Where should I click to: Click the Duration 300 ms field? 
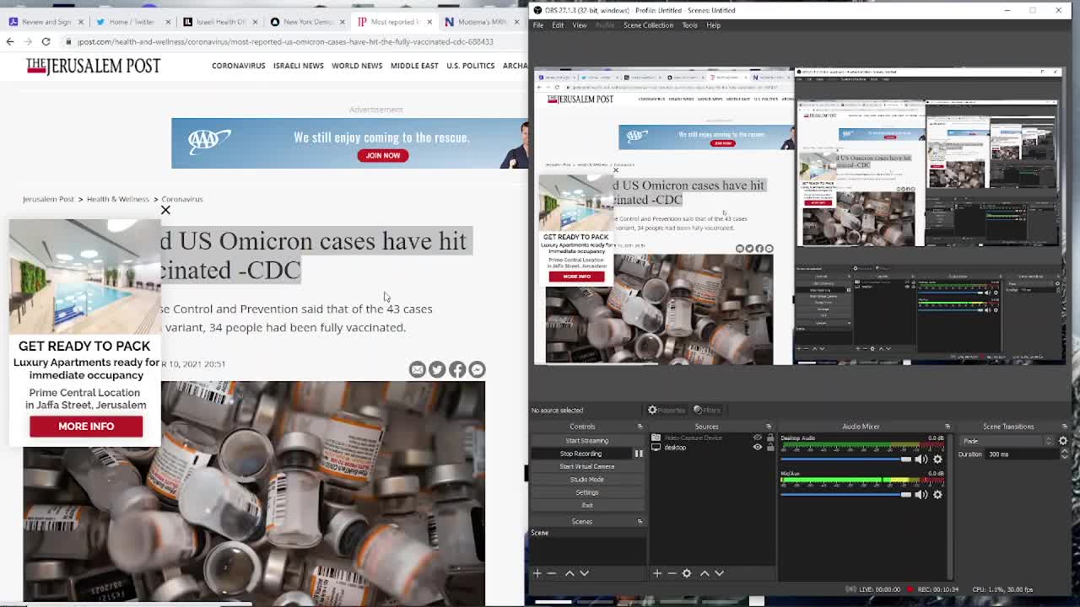tap(1022, 454)
